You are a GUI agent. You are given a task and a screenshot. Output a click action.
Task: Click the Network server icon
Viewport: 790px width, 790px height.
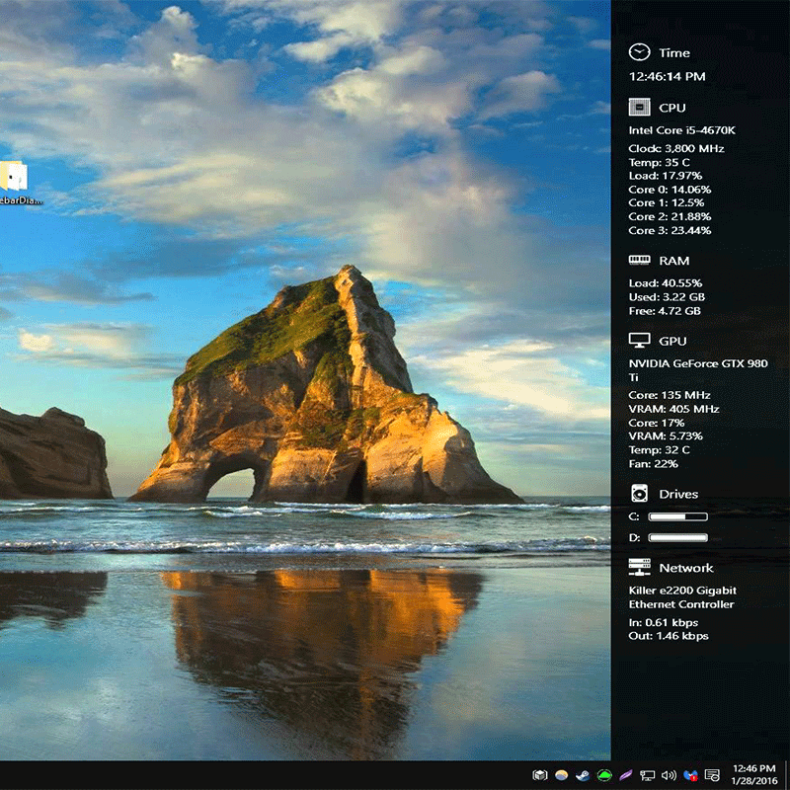click(639, 567)
